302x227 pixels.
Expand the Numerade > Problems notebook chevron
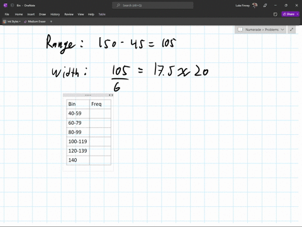(282, 30)
